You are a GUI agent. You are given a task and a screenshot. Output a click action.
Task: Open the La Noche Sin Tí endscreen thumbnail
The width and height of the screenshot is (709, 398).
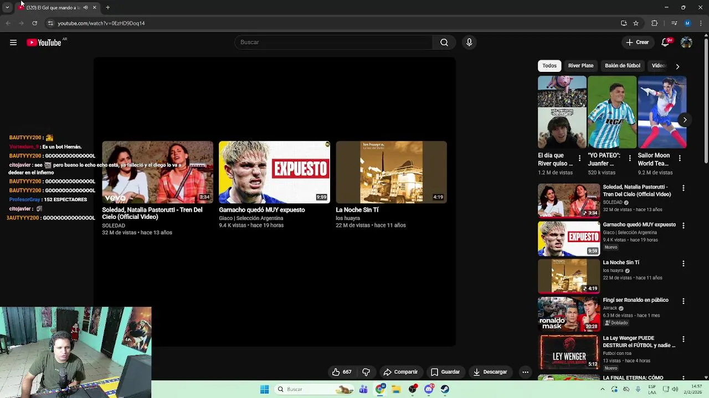[x=391, y=172]
